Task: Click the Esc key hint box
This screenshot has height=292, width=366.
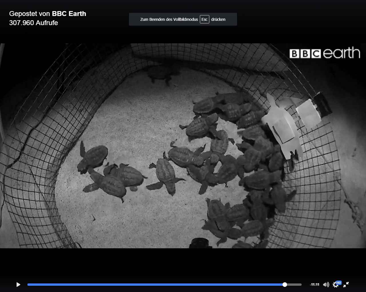Action: click(x=204, y=19)
